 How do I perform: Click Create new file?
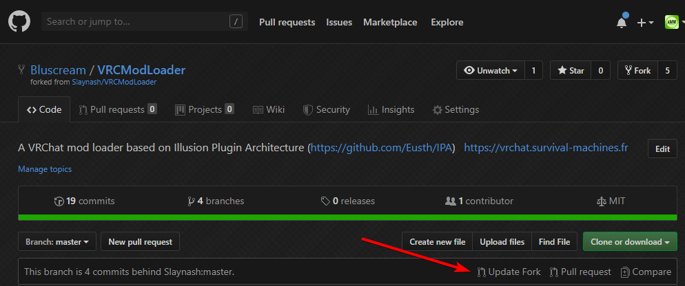(438, 241)
